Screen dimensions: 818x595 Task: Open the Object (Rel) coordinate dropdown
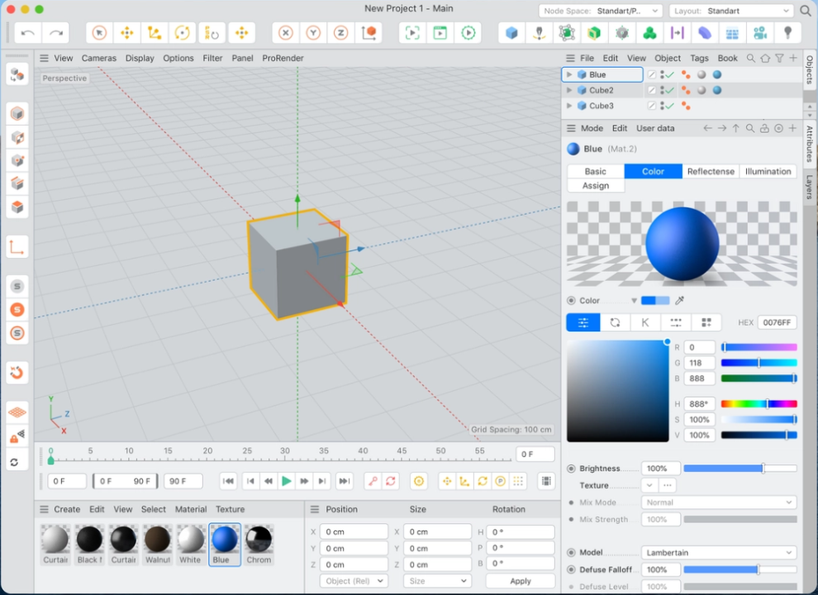[x=353, y=581]
